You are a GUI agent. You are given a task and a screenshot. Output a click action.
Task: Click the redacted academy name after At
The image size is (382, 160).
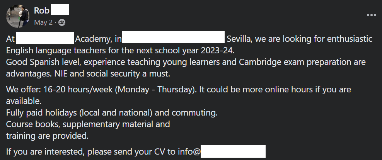[x=45, y=39]
